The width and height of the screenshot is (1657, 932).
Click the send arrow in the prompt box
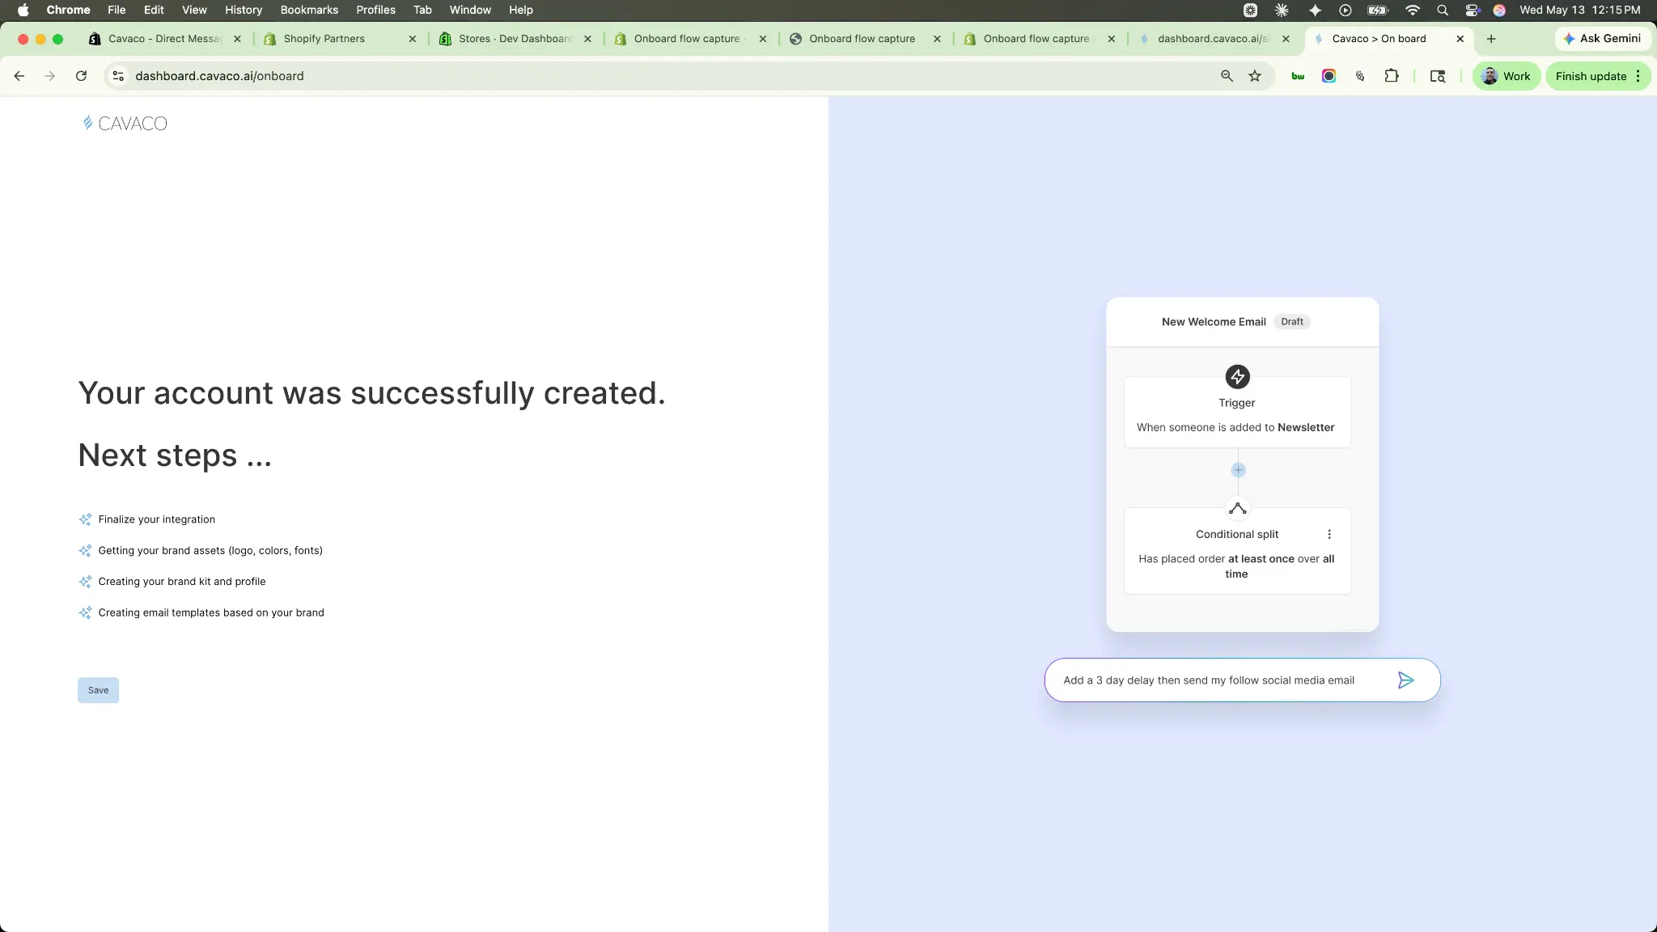pos(1405,680)
